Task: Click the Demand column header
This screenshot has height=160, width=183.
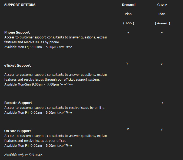Action: click(129, 5)
